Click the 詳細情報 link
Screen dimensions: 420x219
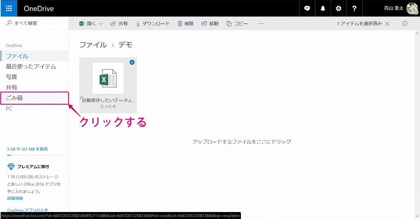[15, 198]
